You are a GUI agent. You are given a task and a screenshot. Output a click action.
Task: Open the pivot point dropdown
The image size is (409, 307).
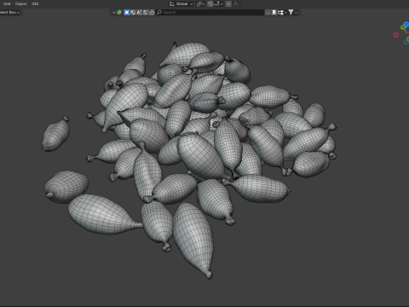200,4
